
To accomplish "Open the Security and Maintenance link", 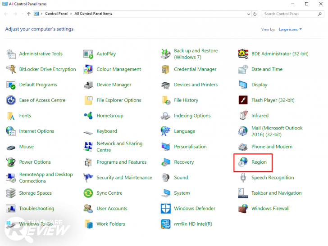I will (x=124, y=178).
